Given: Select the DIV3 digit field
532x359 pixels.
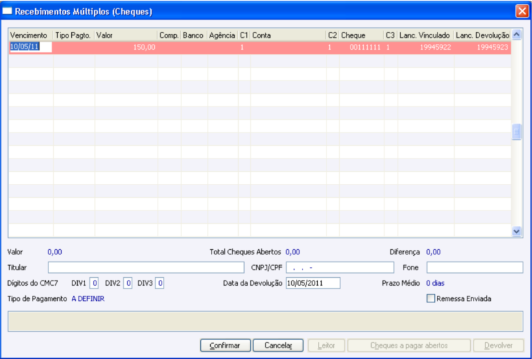Looking at the screenshot, I should click(x=160, y=283).
